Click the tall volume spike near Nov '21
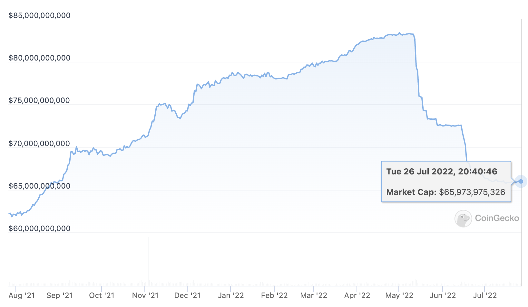528x307 pixels. point(148,261)
